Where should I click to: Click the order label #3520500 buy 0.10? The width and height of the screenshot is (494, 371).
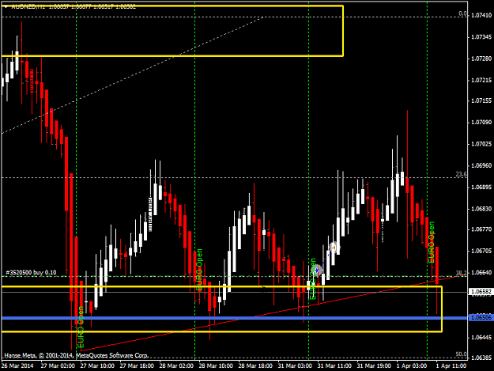click(31, 272)
